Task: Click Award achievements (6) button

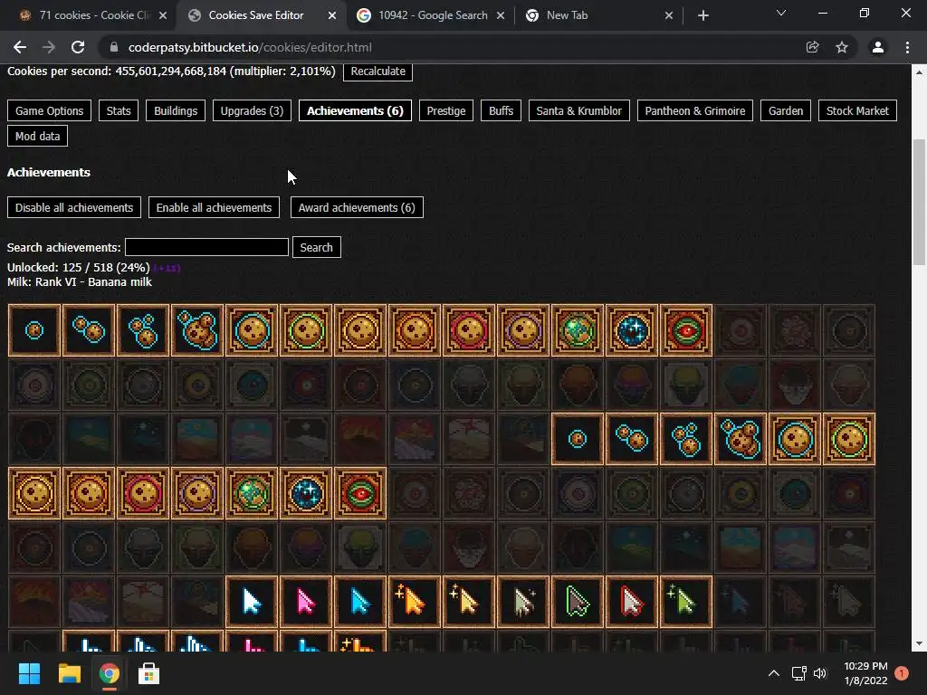Action: click(357, 207)
